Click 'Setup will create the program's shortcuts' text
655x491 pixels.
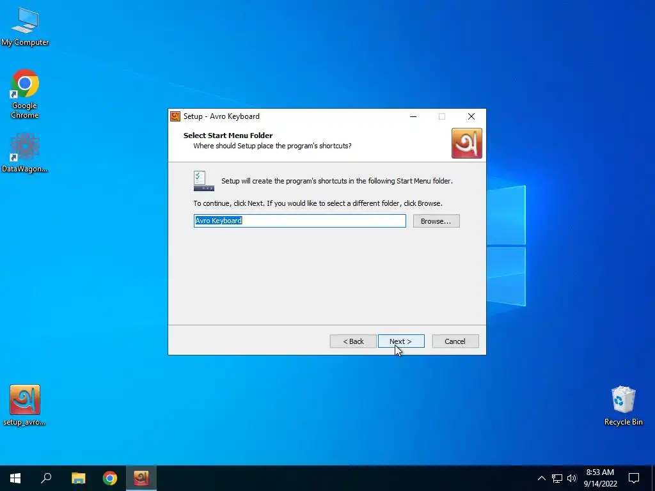pos(337,181)
